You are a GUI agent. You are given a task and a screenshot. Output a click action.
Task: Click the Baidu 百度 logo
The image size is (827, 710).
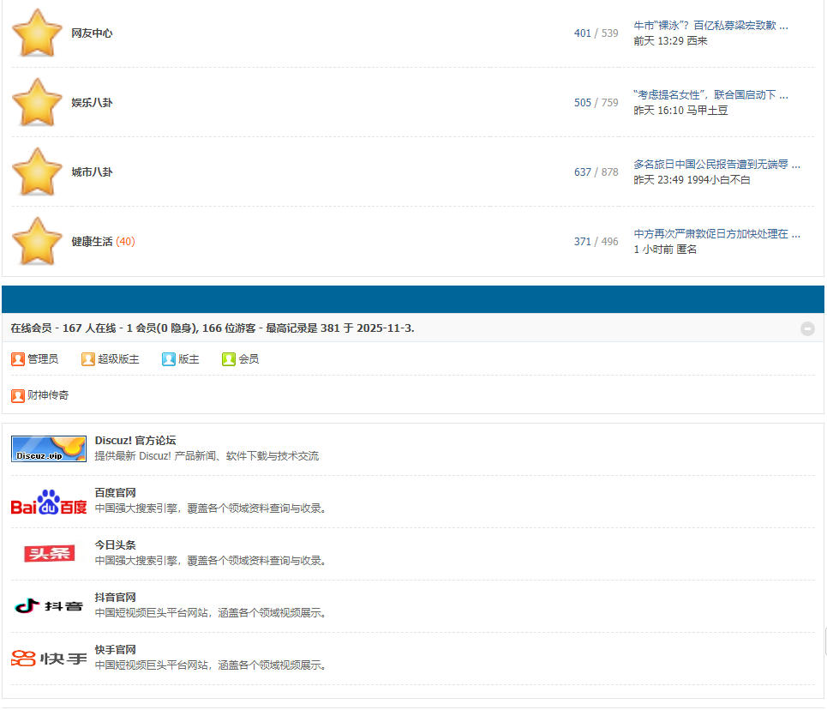(49, 502)
